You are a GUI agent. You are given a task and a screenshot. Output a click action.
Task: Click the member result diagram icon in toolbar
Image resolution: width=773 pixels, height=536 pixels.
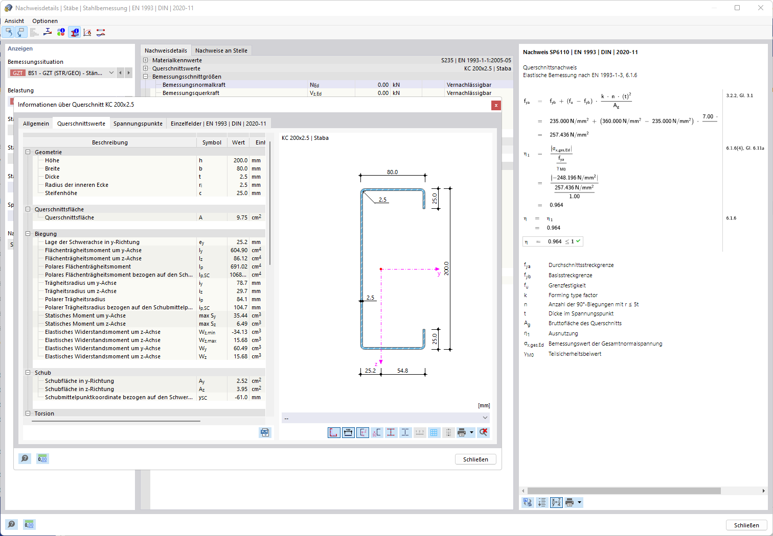[x=101, y=32]
